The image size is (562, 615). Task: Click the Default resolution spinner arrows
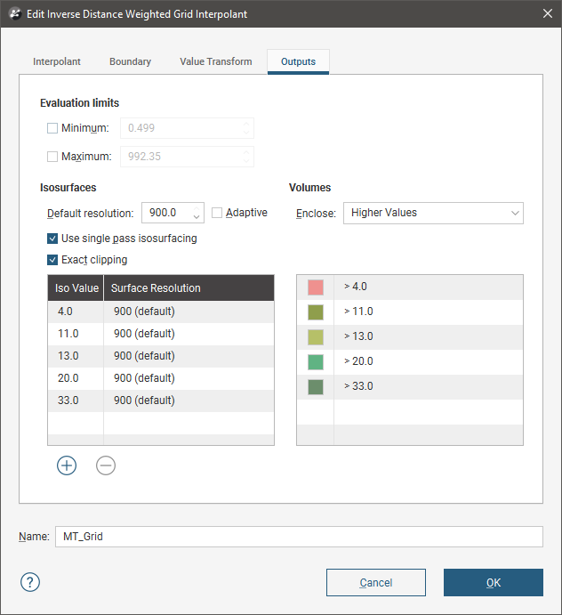coord(197,214)
